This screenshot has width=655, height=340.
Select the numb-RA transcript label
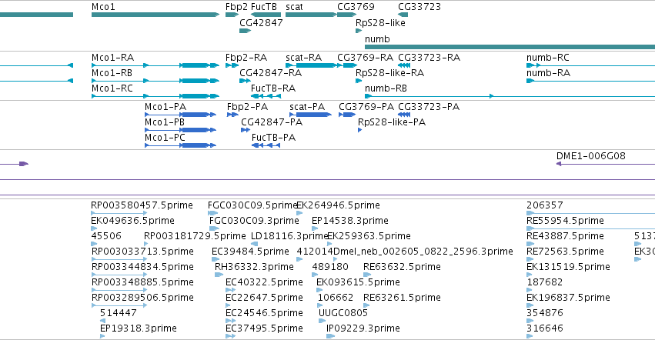[x=549, y=72]
